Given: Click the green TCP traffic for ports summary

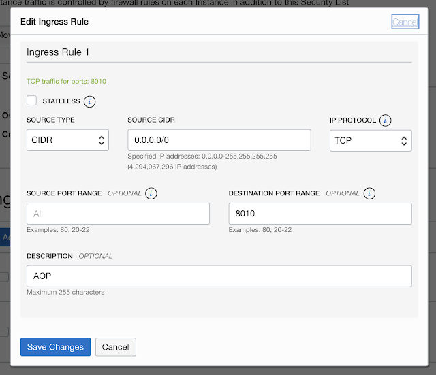Looking at the screenshot, I should tap(66, 82).
